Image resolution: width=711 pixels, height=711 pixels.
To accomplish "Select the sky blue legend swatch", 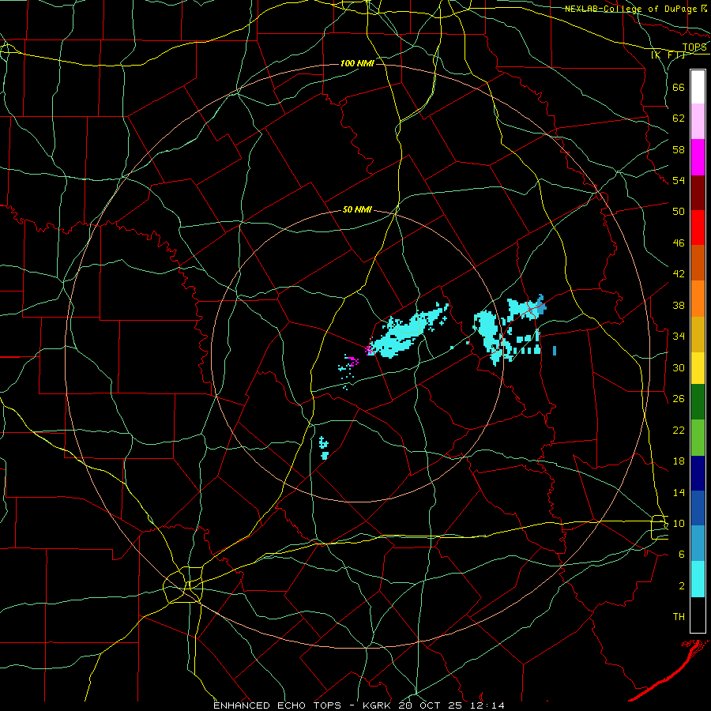I will pyautogui.click(x=698, y=544).
